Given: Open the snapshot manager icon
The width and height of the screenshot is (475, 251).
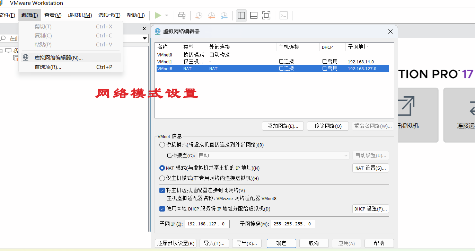Looking at the screenshot, I should [x=224, y=15].
